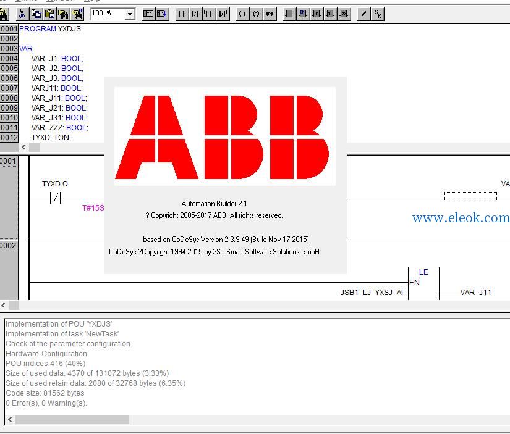Screen dimensions: 510x434
Task: Click the Find Next binoculars icon
Action: point(77,14)
